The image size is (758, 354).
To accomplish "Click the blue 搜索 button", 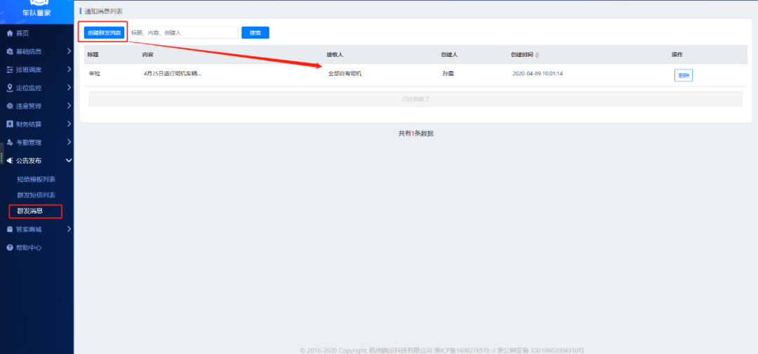I will [x=255, y=32].
